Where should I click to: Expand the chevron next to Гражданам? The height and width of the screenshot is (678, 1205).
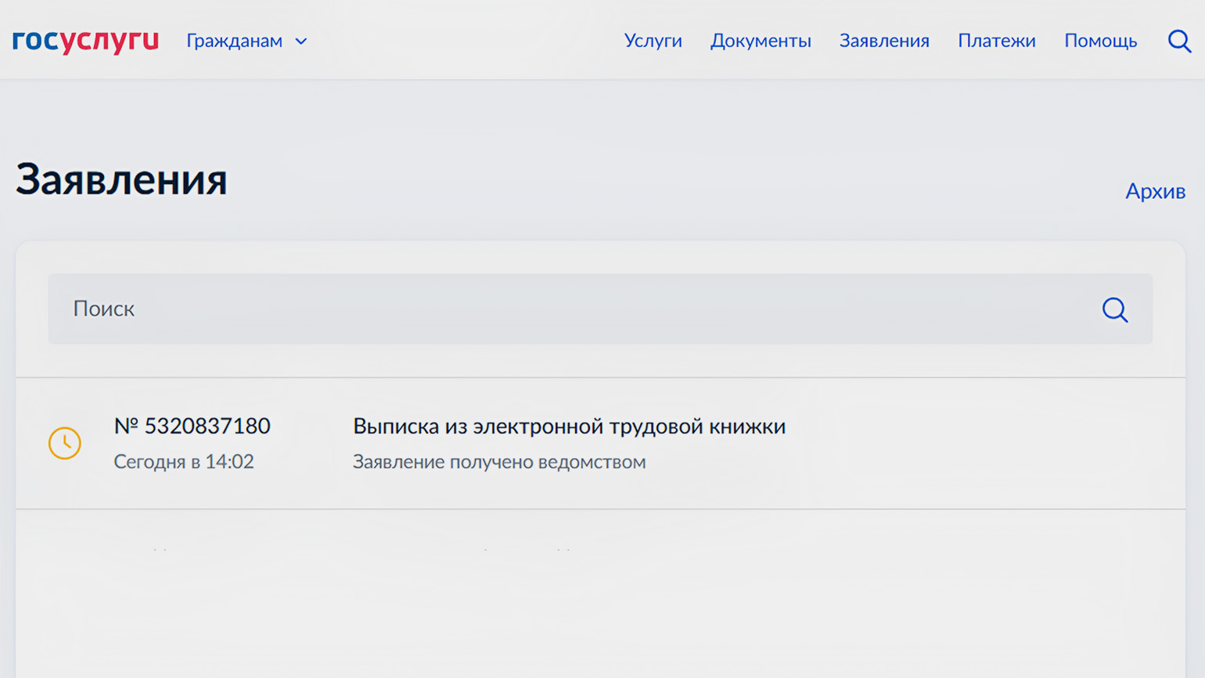click(301, 41)
